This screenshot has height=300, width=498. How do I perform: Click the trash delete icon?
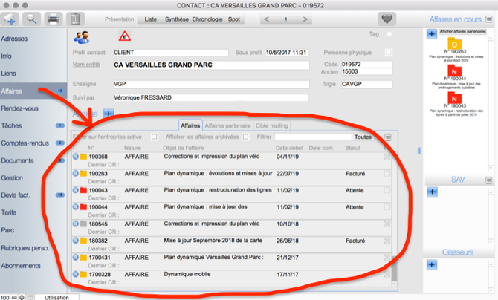(x=75, y=19)
